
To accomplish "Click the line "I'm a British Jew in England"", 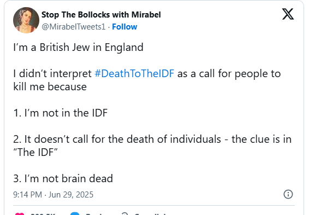I will pyautogui.click(x=79, y=47).
